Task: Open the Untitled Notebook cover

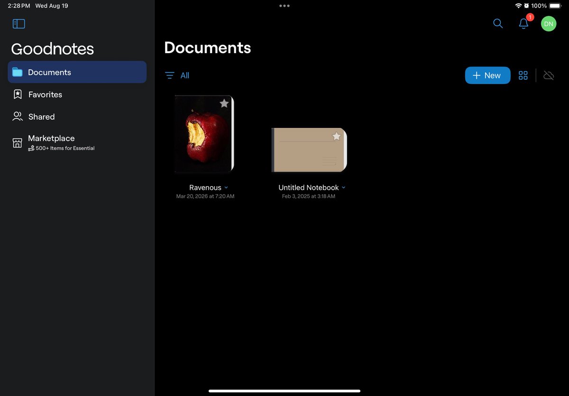Action: coord(309,150)
